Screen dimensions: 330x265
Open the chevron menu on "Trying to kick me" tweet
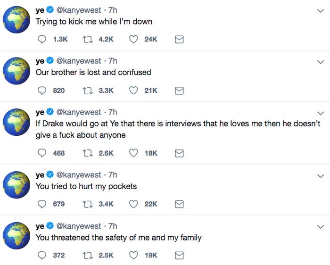point(320,11)
